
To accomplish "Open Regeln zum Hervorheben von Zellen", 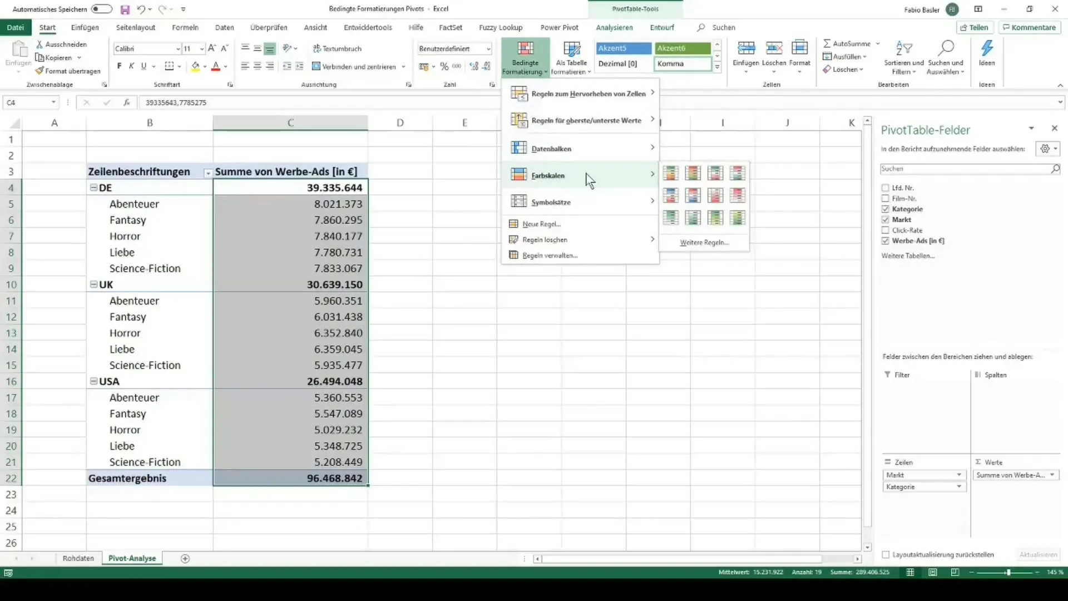I will pyautogui.click(x=581, y=93).
